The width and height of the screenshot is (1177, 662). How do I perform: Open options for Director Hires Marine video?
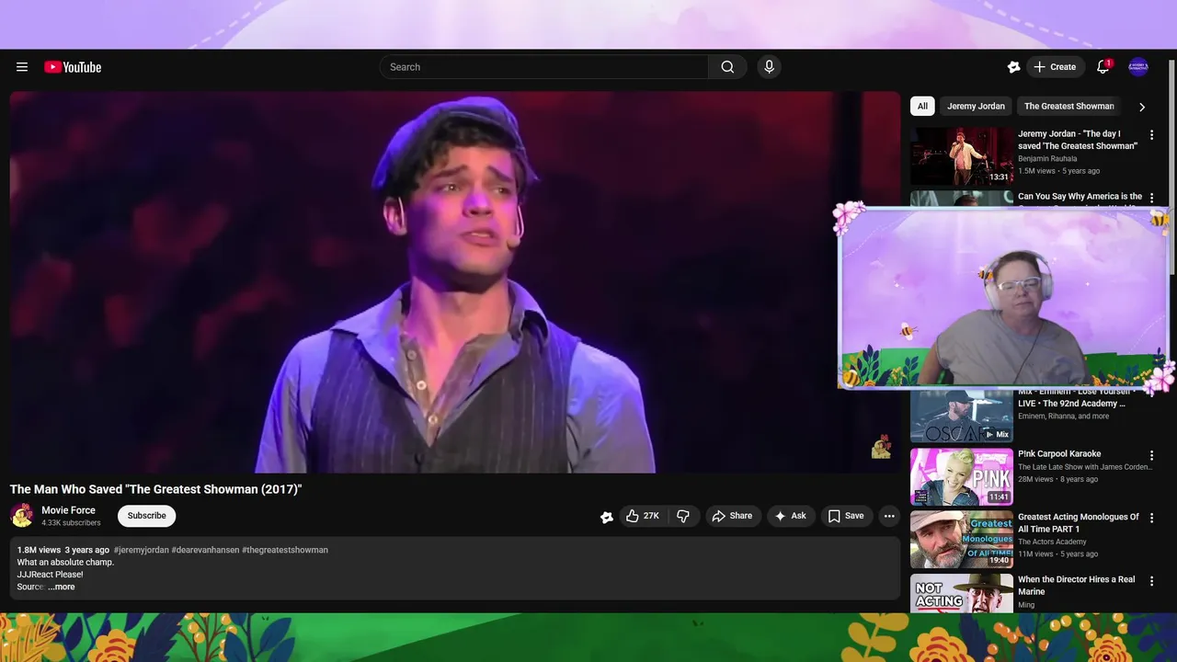[1151, 581]
